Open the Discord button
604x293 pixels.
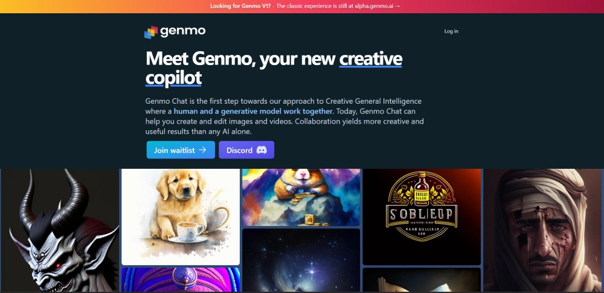coord(246,150)
